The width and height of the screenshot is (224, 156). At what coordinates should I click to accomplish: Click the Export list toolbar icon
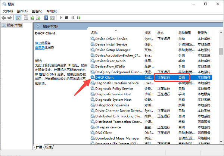(38, 18)
